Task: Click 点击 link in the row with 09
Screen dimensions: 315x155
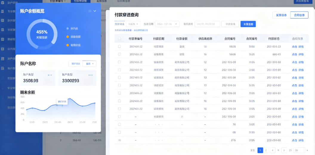Action: pyautogui.click(x=294, y=133)
